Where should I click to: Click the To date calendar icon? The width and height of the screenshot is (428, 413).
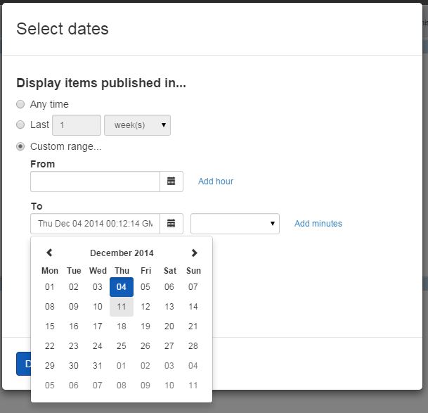171,224
